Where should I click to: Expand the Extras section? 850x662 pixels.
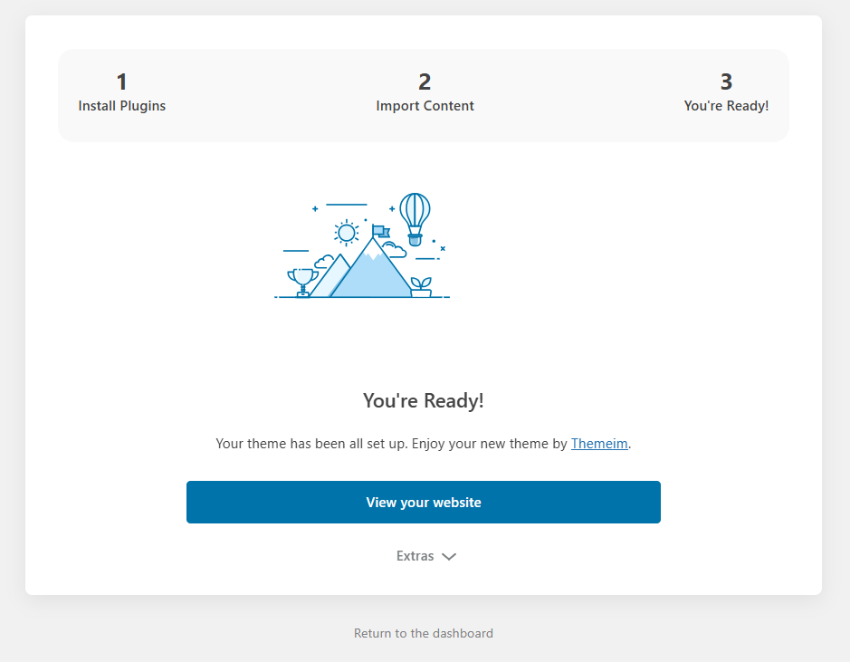point(426,556)
